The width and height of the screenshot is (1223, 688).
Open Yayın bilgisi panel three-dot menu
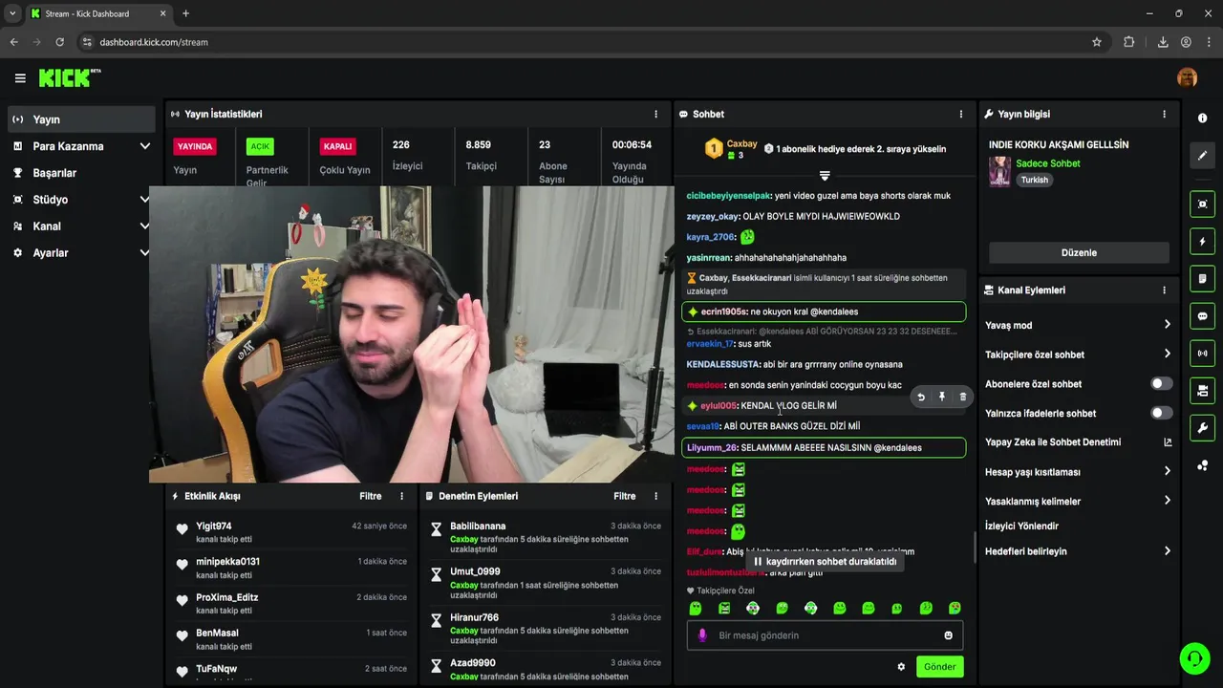1164,114
